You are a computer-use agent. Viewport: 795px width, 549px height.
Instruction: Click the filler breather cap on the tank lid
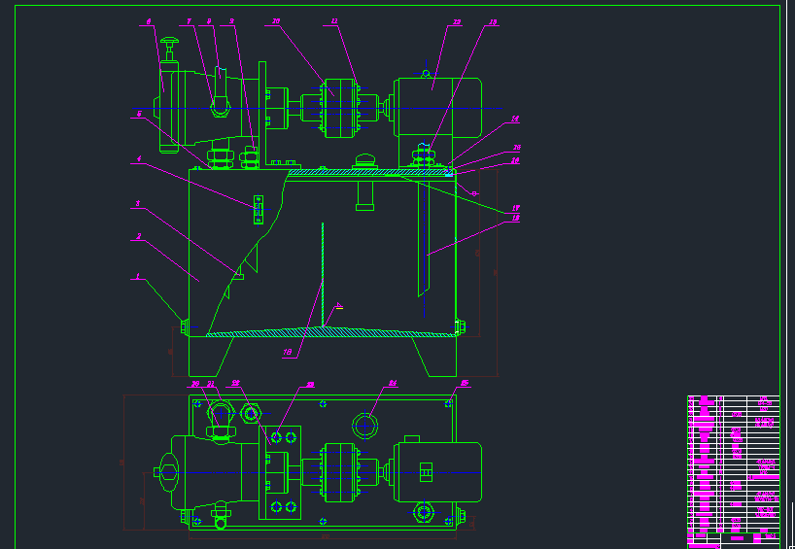(364, 161)
